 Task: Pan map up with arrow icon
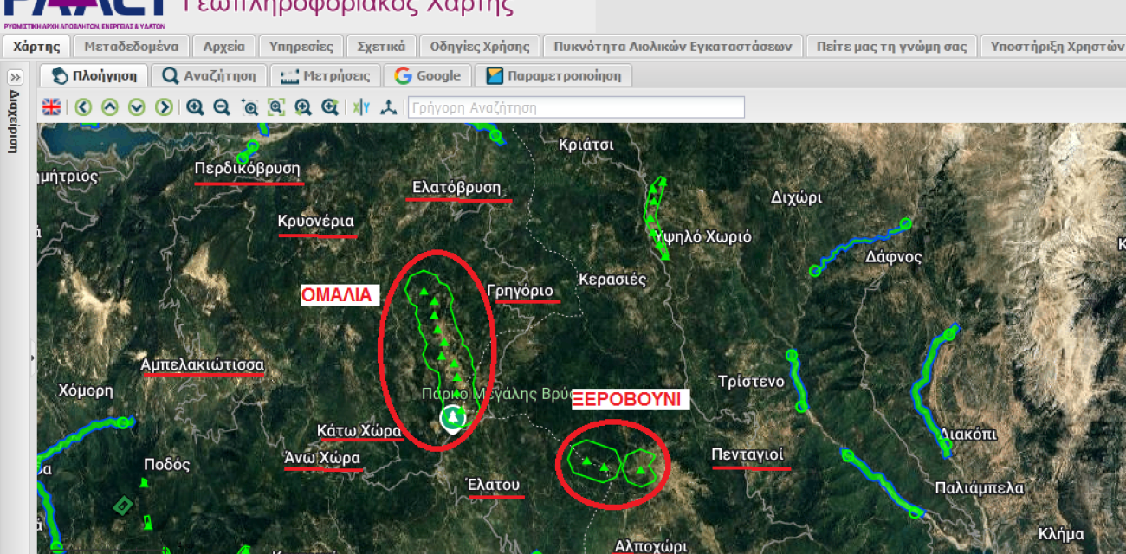click(x=110, y=107)
